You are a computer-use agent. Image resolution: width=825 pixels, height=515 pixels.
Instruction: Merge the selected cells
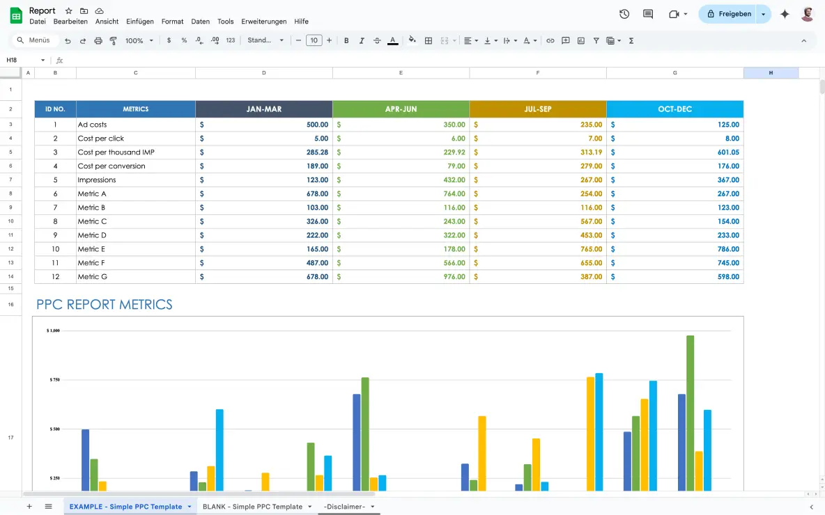pos(445,40)
